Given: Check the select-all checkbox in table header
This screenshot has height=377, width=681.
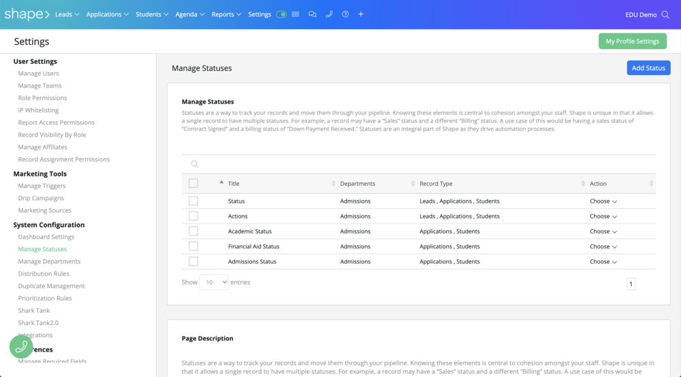Looking at the screenshot, I should pyautogui.click(x=193, y=184).
